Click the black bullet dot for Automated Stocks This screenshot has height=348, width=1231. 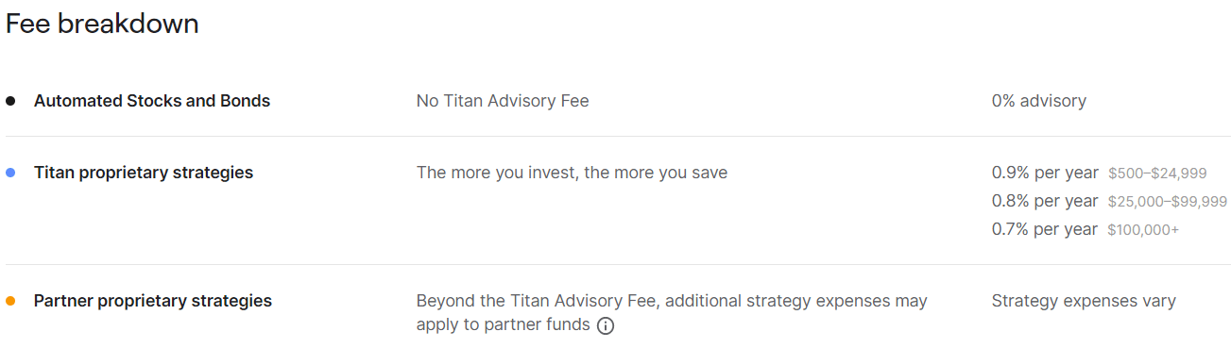click(10, 101)
